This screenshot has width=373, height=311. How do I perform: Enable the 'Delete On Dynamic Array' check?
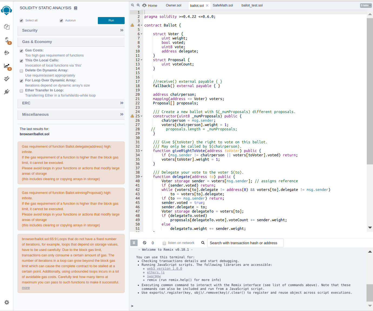coord(21,71)
